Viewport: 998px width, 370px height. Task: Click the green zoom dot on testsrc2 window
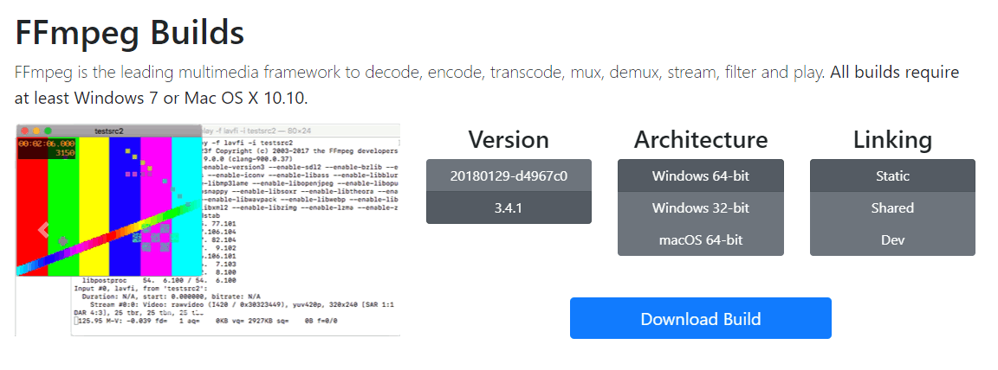coord(48,131)
